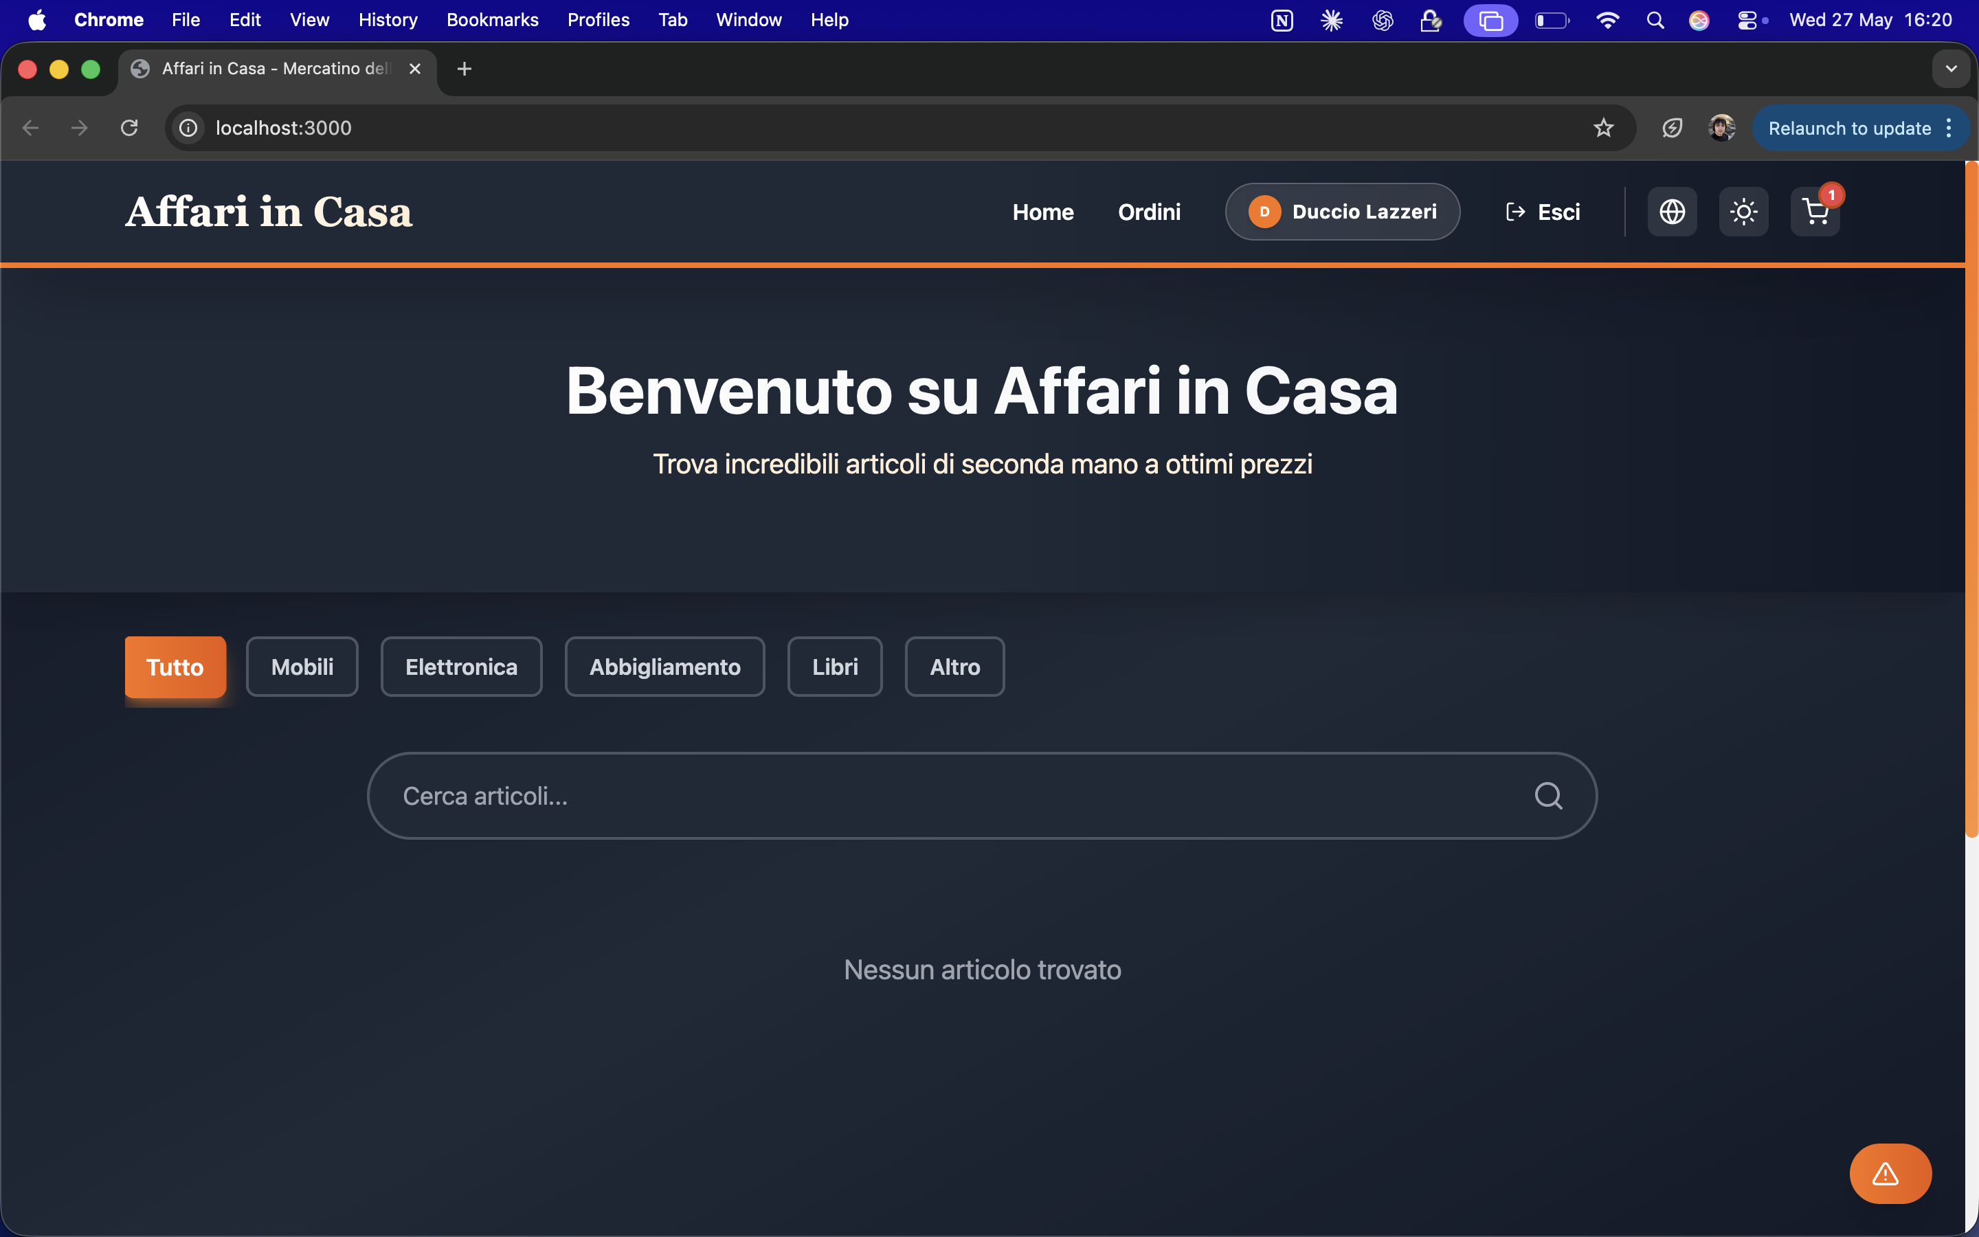Open Notion menu bar icon
The height and width of the screenshot is (1237, 1979).
click(1282, 20)
